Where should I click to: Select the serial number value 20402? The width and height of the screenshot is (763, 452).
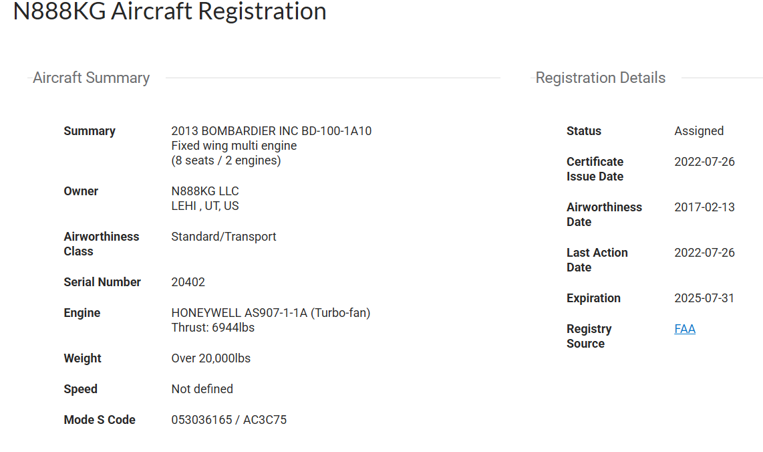coord(188,282)
